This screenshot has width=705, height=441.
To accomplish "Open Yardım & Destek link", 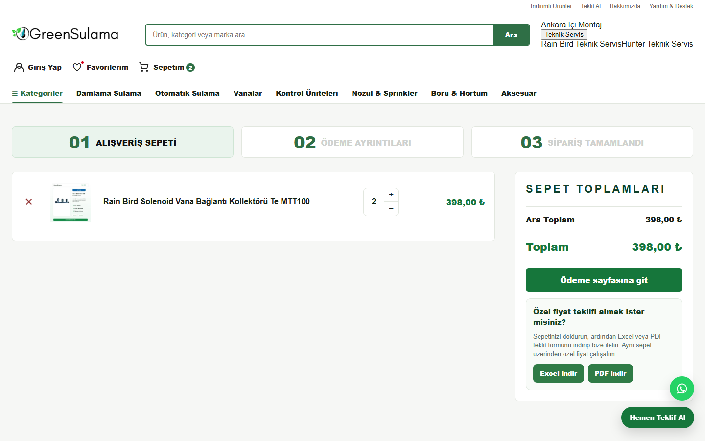I will pos(671,6).
